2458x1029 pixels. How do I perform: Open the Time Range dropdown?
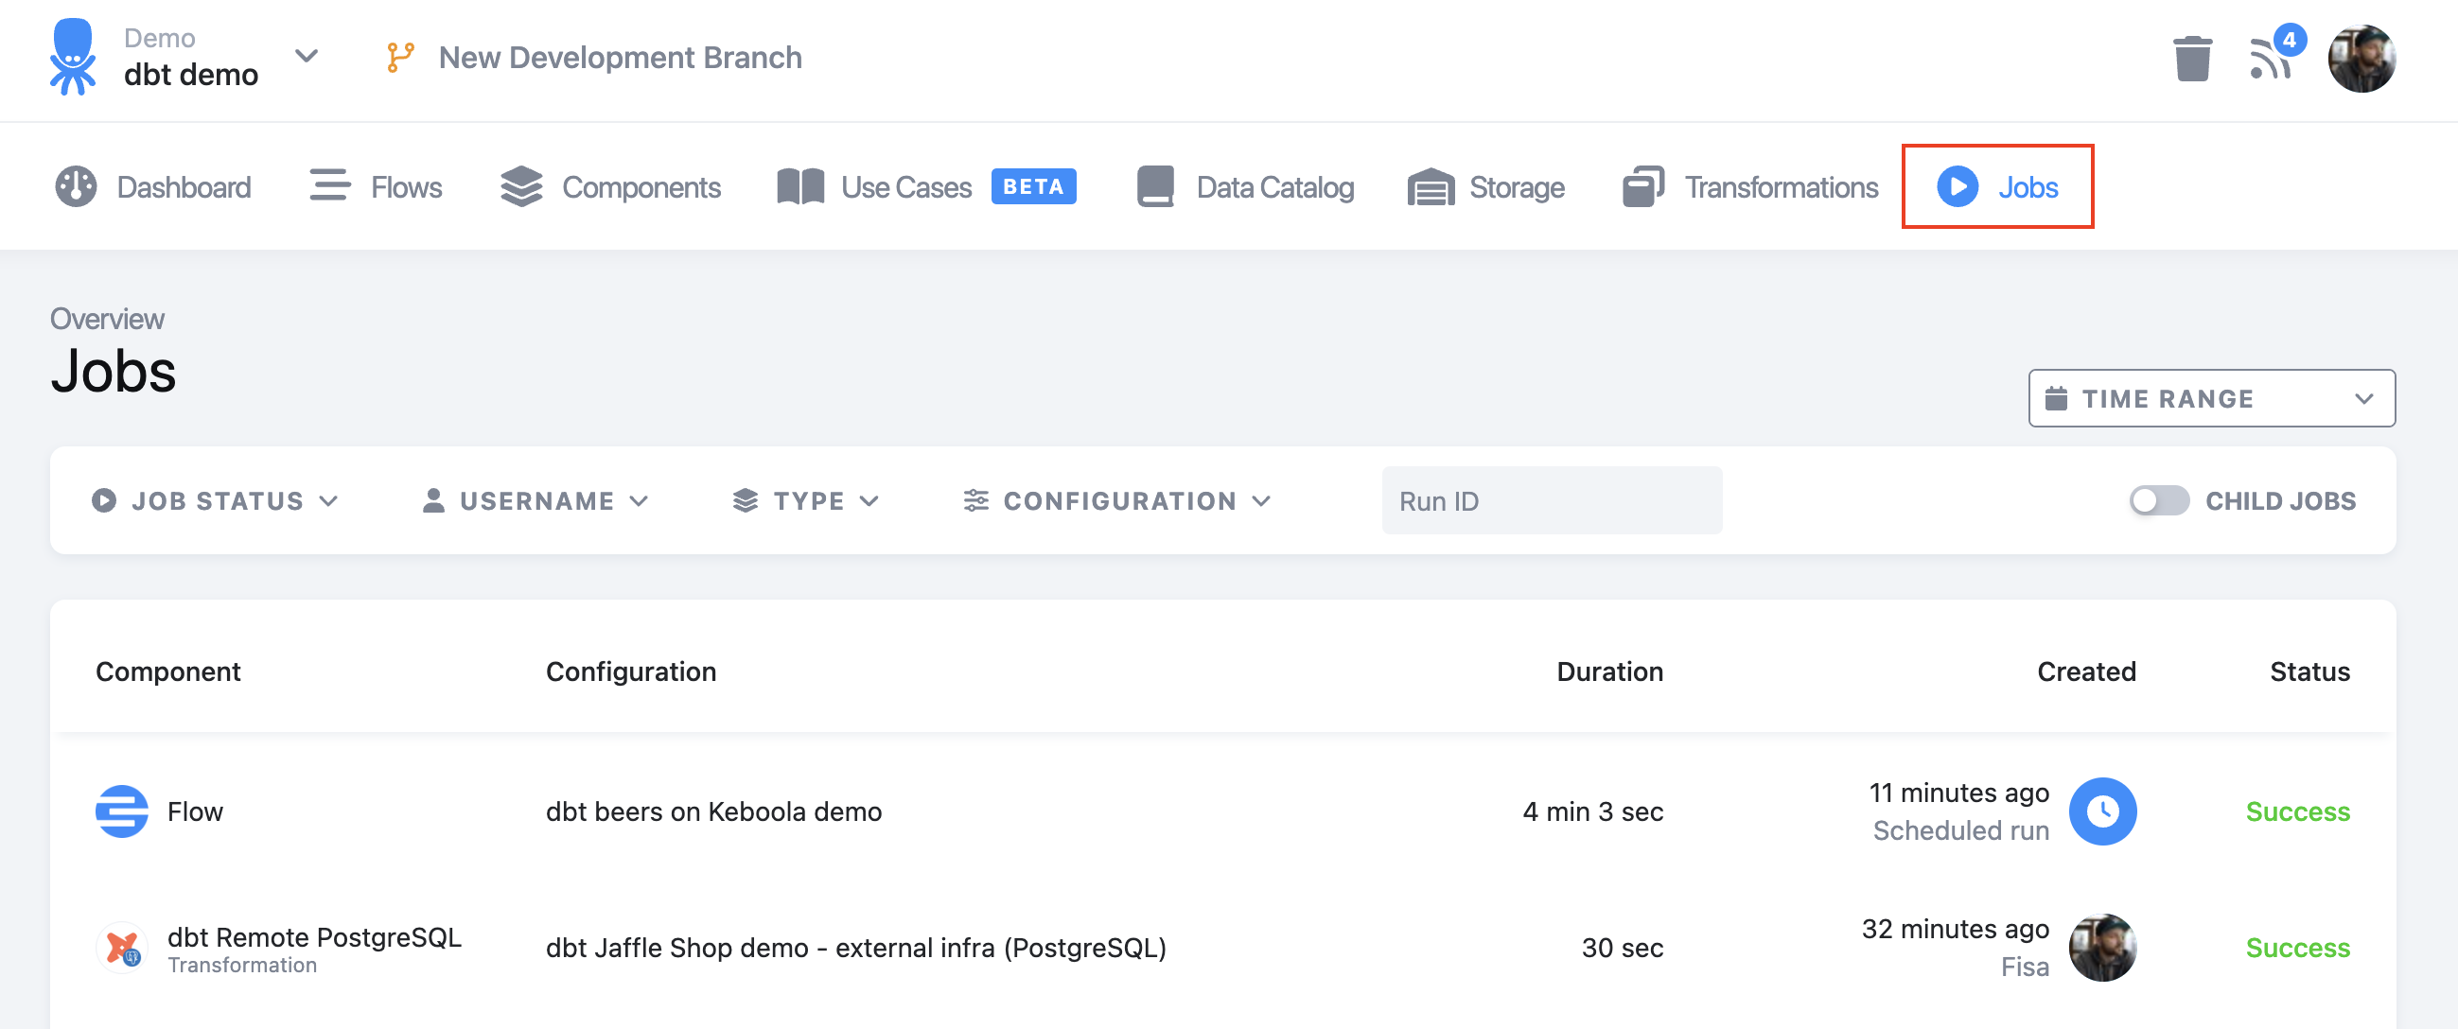pos(2211,397)
